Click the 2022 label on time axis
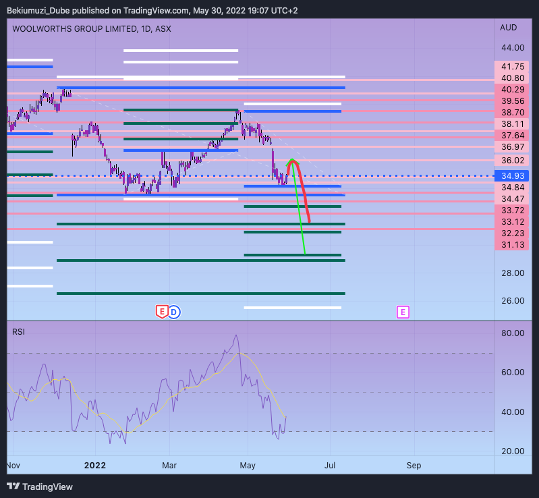 [95, 466]
